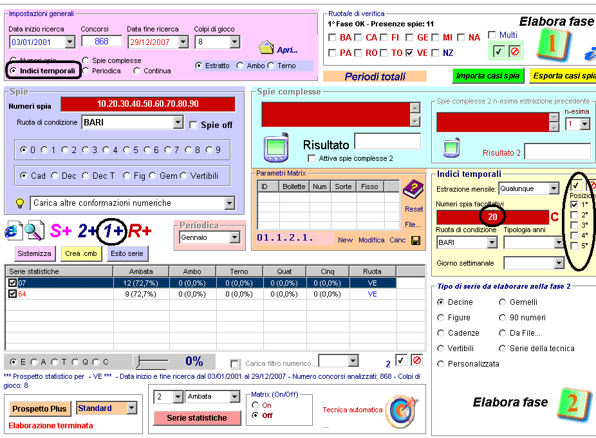
Task: Click the Sorte matrix column header
Action: click(343, 186)
